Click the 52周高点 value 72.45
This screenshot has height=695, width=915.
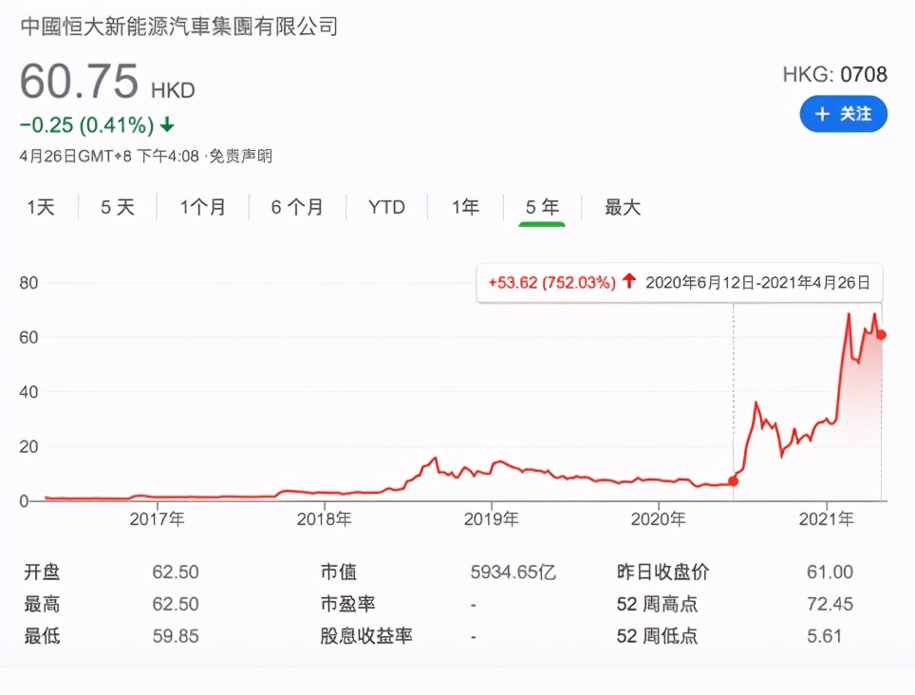tap(830, 602)
